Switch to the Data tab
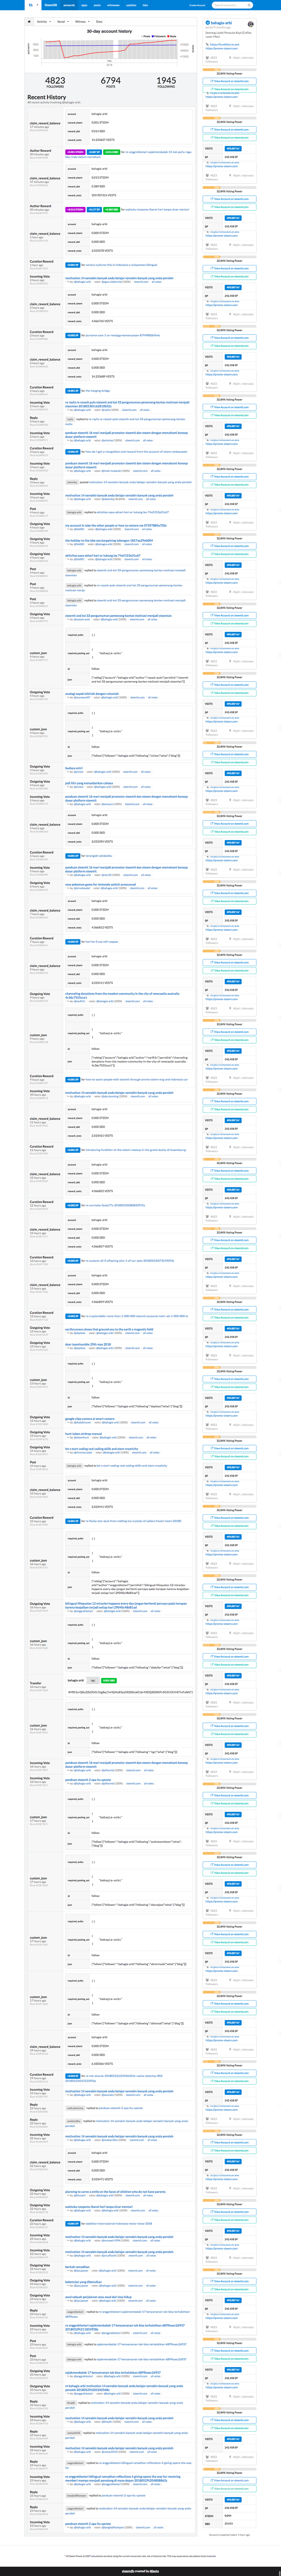The image size is (281, 2576). click(99, 21)
